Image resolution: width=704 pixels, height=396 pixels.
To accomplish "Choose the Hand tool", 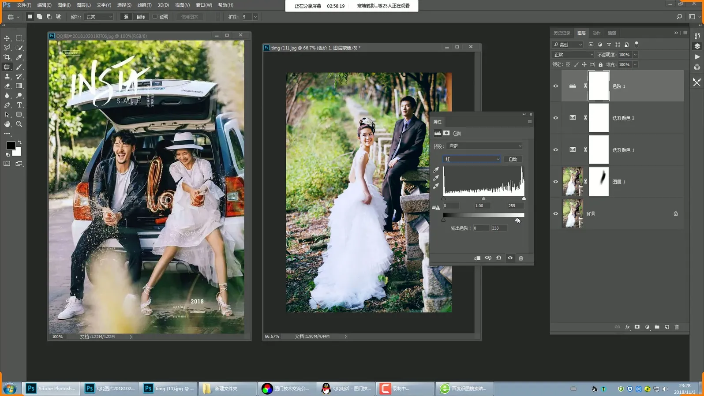I will [x=7, y=124].
